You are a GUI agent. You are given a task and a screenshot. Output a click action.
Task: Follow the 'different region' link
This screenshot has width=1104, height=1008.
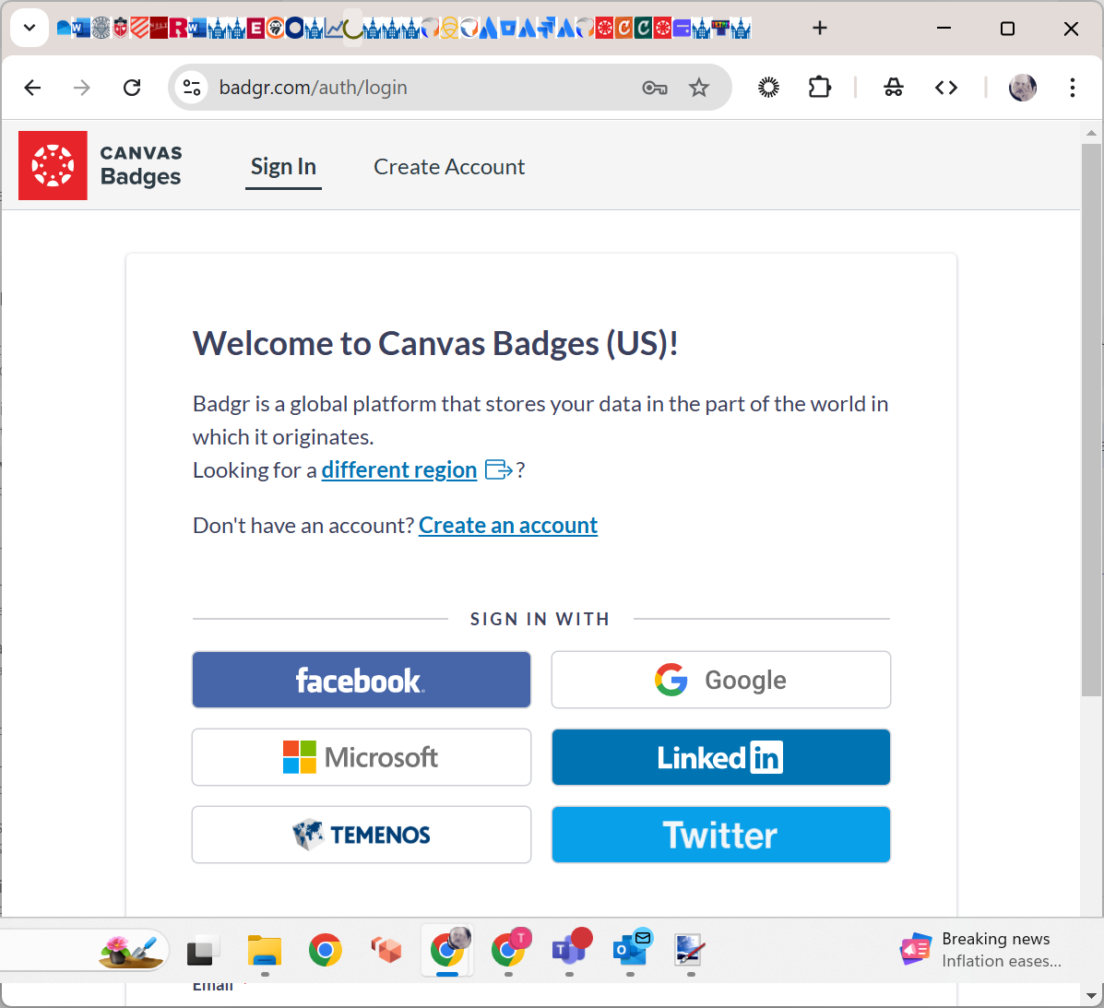(399, 469)
